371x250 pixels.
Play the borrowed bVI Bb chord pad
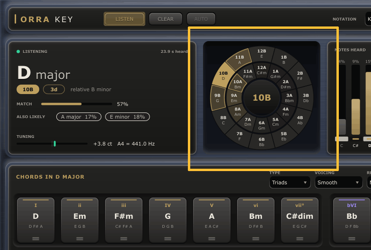tap(352, 220)
